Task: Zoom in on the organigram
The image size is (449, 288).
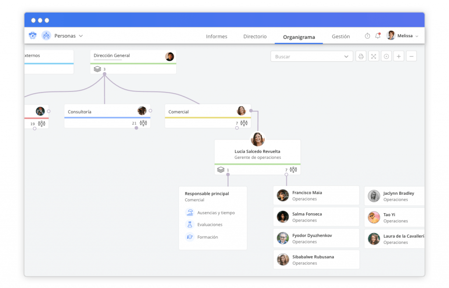Action: coord(399,56)
